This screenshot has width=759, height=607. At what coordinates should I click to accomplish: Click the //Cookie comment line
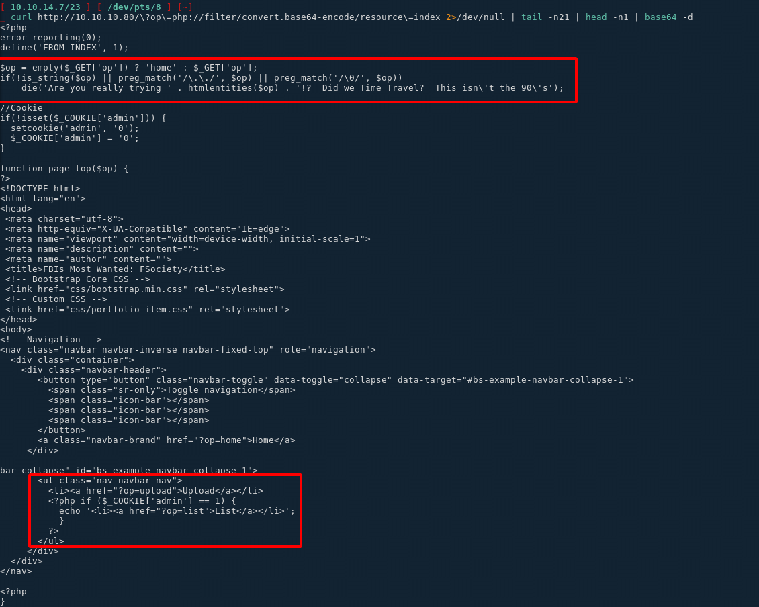click(x=21, y=108)
